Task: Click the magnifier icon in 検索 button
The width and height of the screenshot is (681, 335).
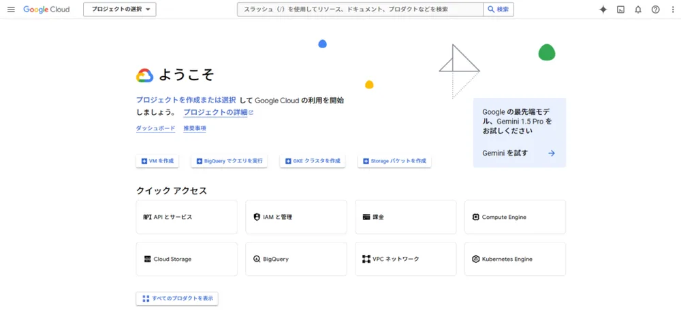Action: click(x=491, y=9)
